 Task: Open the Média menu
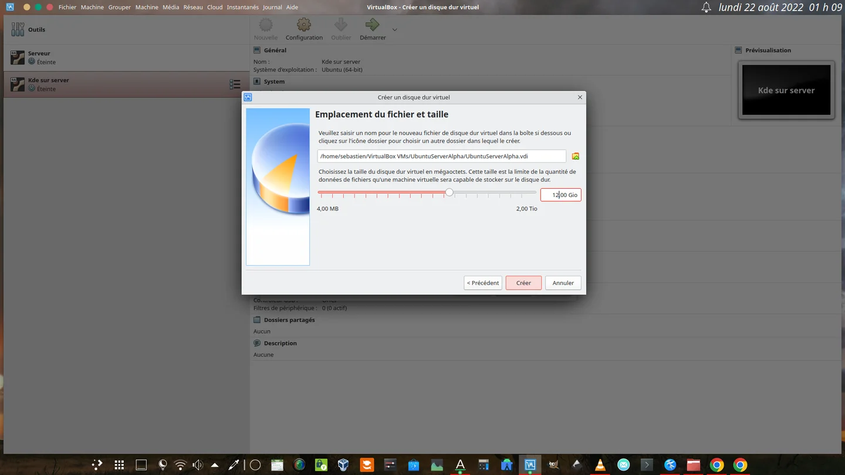coord(171,7)
